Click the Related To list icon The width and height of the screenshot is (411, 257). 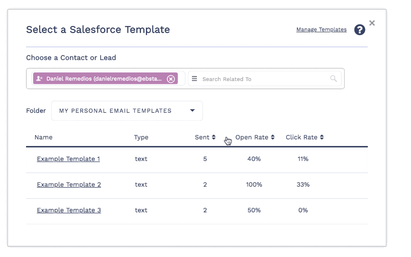(194, 79)
